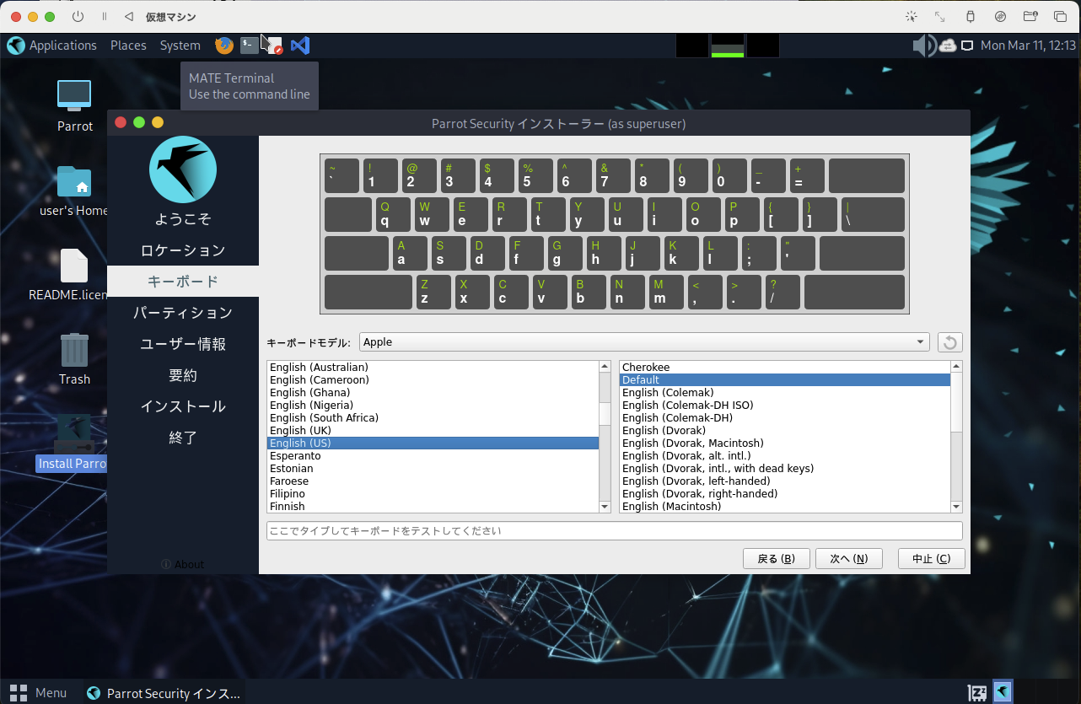
Task: Open the keyboard model dropdown
Action: (x=644, y=342)
